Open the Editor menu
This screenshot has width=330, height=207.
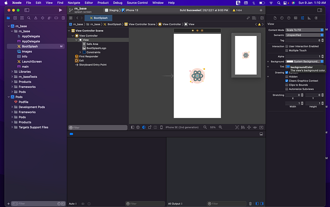tap(89, 3)
